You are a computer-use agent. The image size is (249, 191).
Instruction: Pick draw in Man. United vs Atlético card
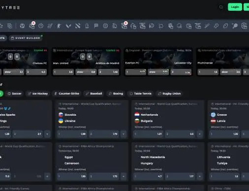coord(86,72)
